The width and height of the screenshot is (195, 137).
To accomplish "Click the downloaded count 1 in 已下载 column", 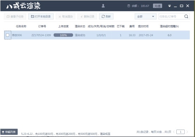I will 121,35.
